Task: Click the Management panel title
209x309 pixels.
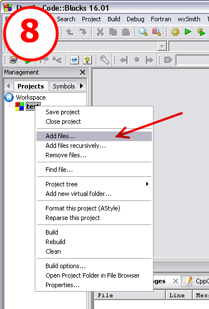Action: [x=21, y=72]
